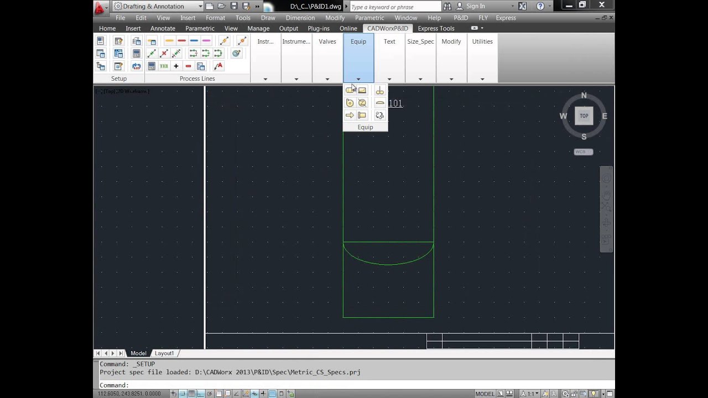Click the globe pencil icon in Process Lines
This screenshot has width=708, height=398.
point(236,53)
